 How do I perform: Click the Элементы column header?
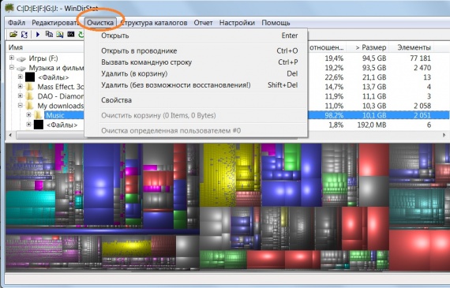click(x=414, y=47)
